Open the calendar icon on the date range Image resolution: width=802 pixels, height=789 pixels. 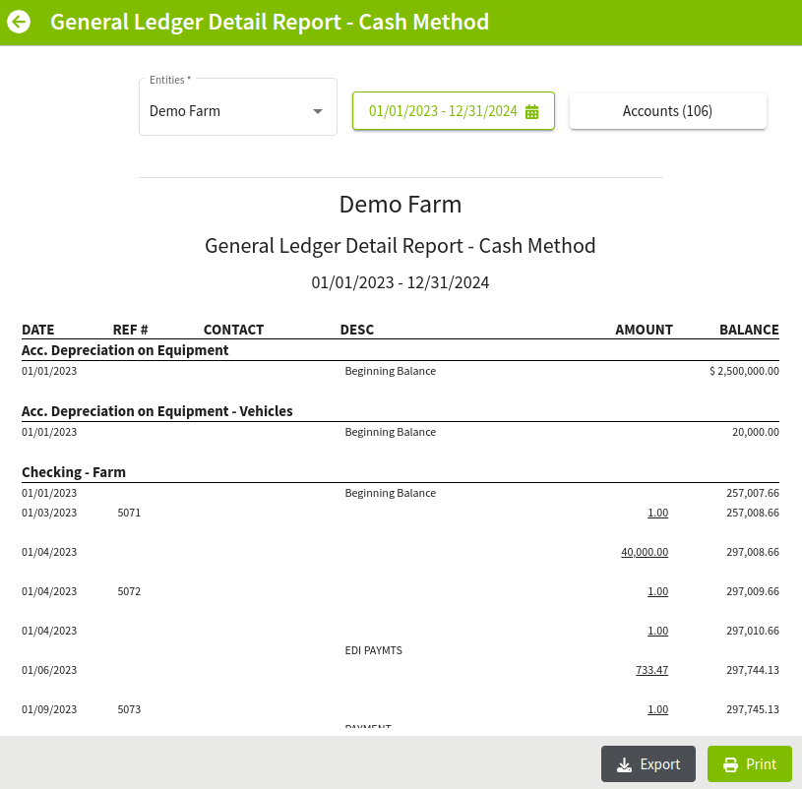[x=532, y=111]
